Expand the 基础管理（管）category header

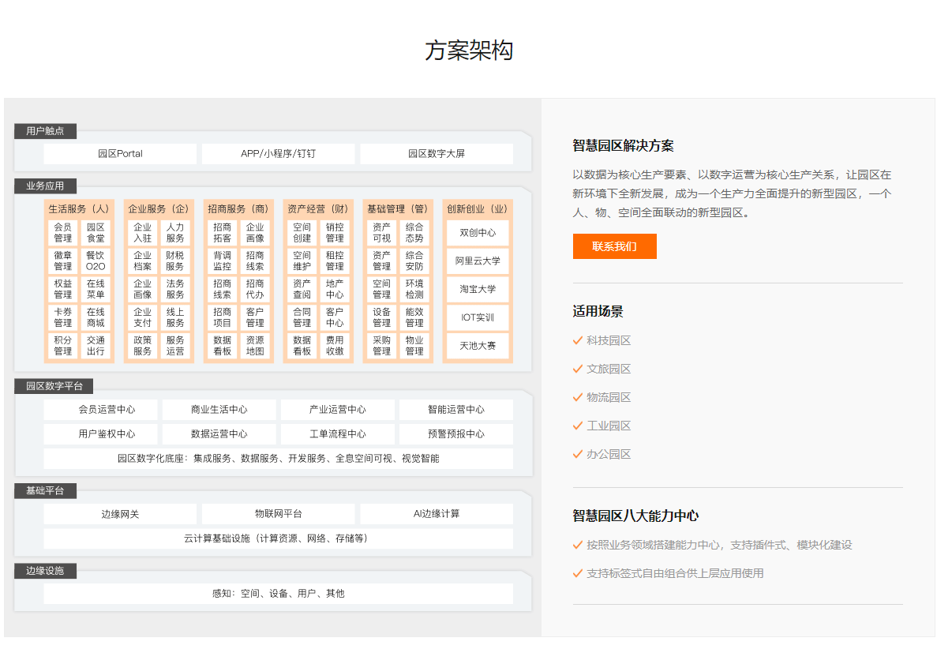point(397,208)
